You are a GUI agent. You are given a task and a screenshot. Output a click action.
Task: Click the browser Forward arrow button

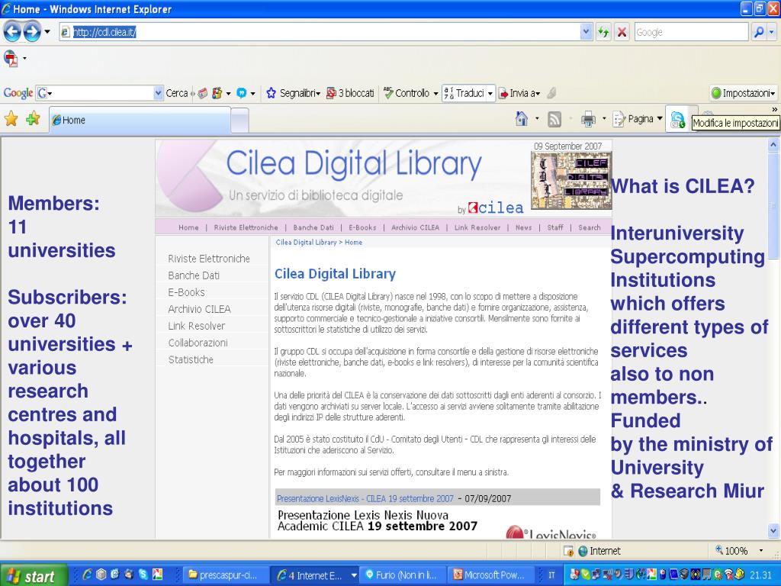32,32
